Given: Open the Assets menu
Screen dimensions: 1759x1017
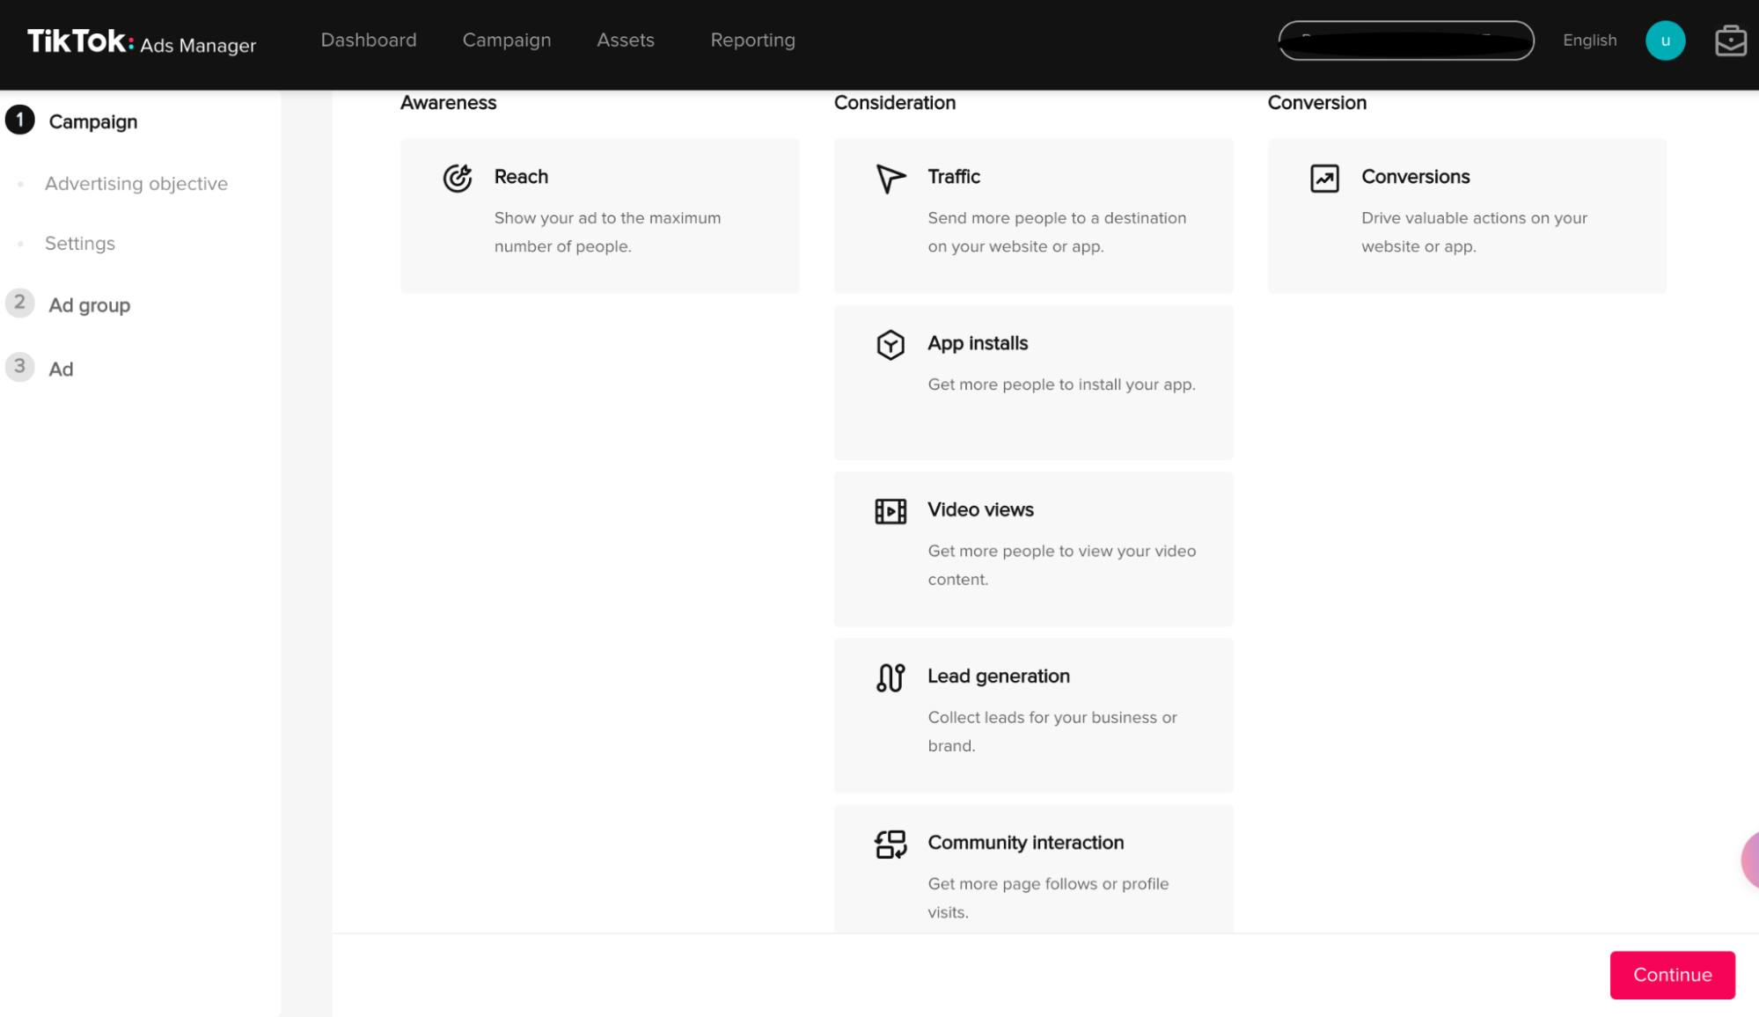Looking at the screenshot, I should click(x=625, y=40).
